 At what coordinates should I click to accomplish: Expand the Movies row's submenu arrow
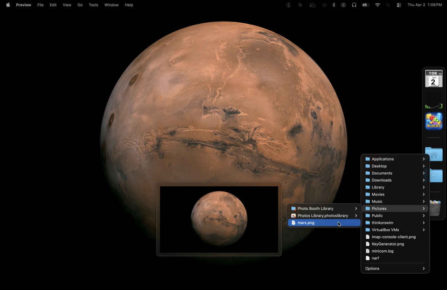coord(424,194)
